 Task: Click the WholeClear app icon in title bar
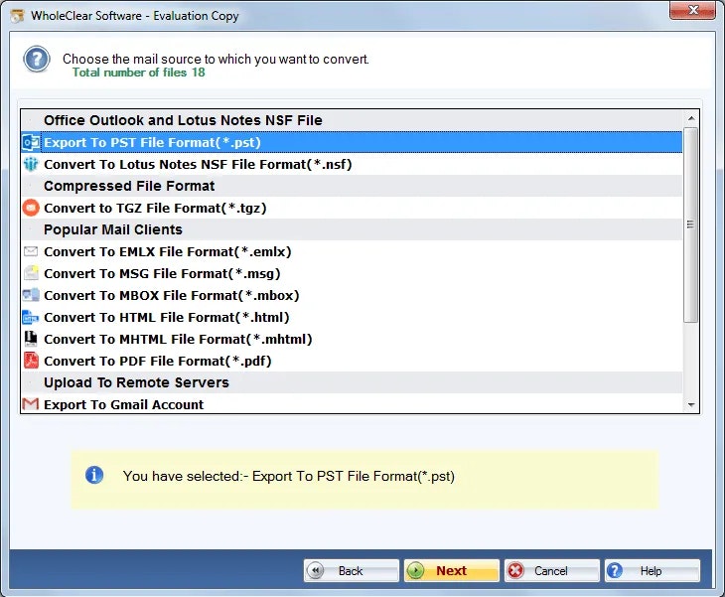(18, 16)
